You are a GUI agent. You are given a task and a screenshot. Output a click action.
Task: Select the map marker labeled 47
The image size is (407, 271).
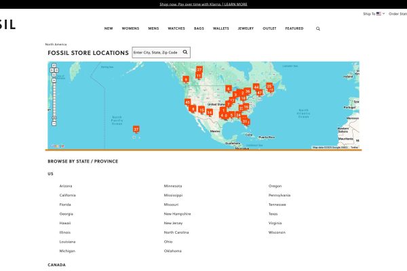tap(260, 93)
